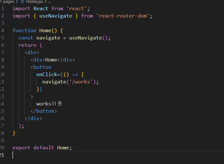Click the 'works이동' button label text
Screen dimensions: 224x164
pos(49,104)
